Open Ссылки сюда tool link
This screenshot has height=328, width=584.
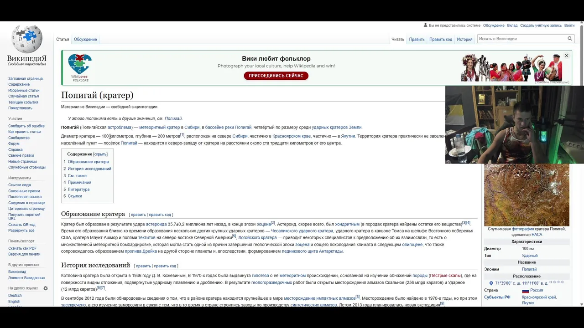click(20, 185)
